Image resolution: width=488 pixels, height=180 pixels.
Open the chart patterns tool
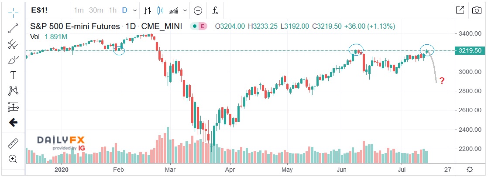13,91
